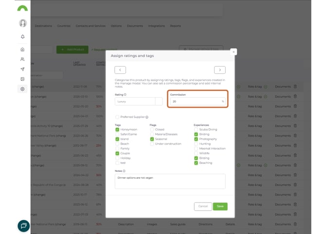Uncheck the Beaching experience
Viewport: 326px width, 234px height.
tap(196, 163)
